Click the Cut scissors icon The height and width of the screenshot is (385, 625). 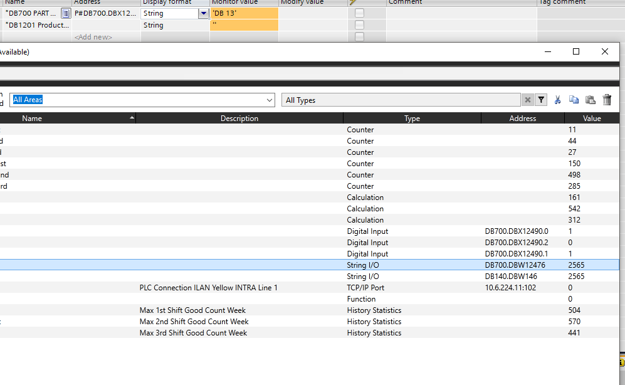tap(557, 100)
